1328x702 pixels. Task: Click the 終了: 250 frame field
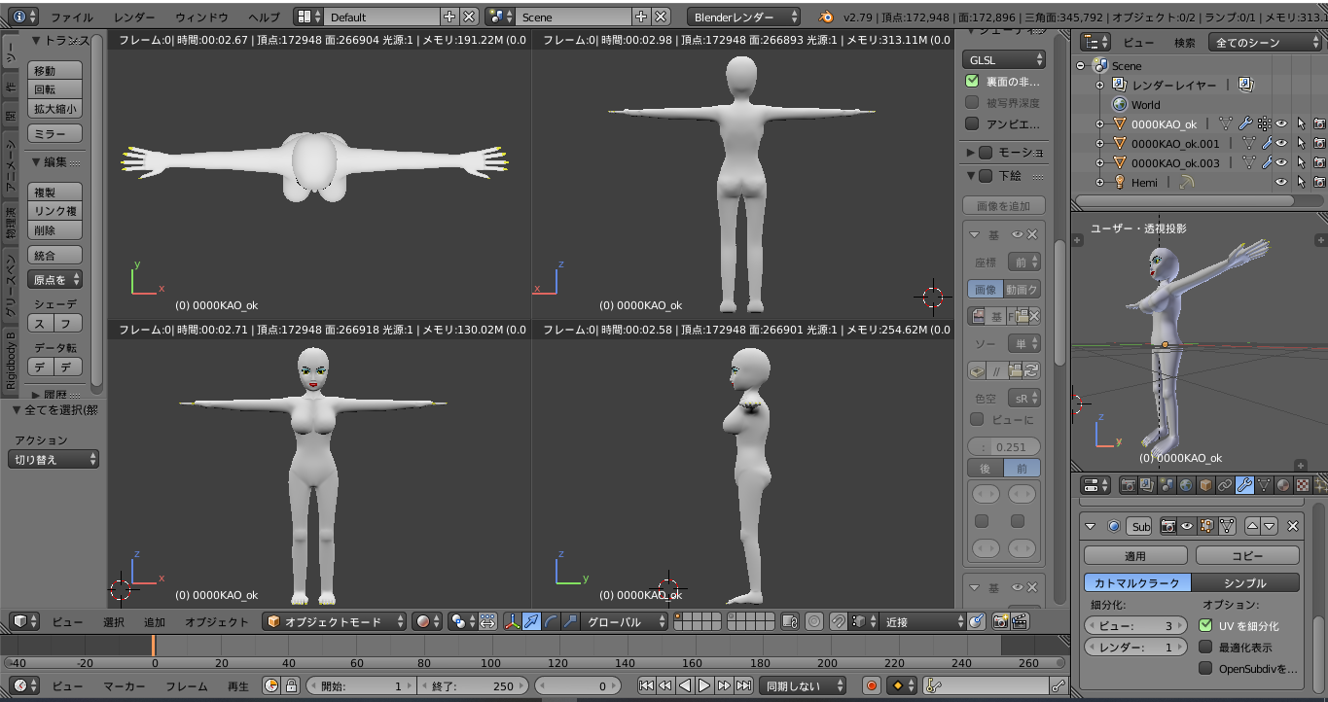(474, 686)
